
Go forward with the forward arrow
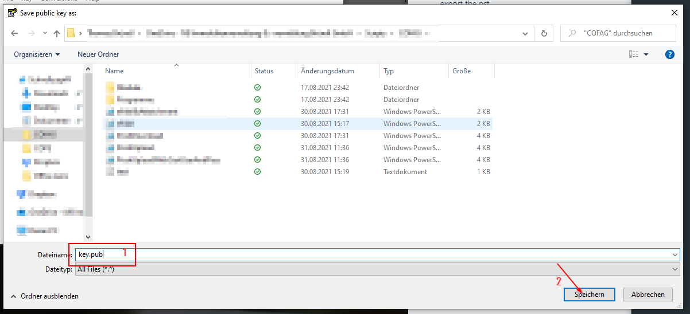(32, 33)
